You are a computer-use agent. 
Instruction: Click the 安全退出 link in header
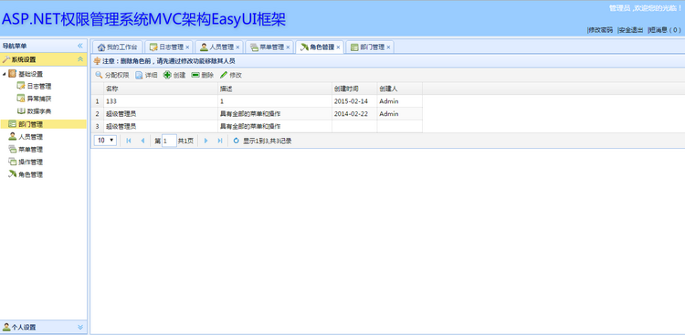[x=631, y=30]
